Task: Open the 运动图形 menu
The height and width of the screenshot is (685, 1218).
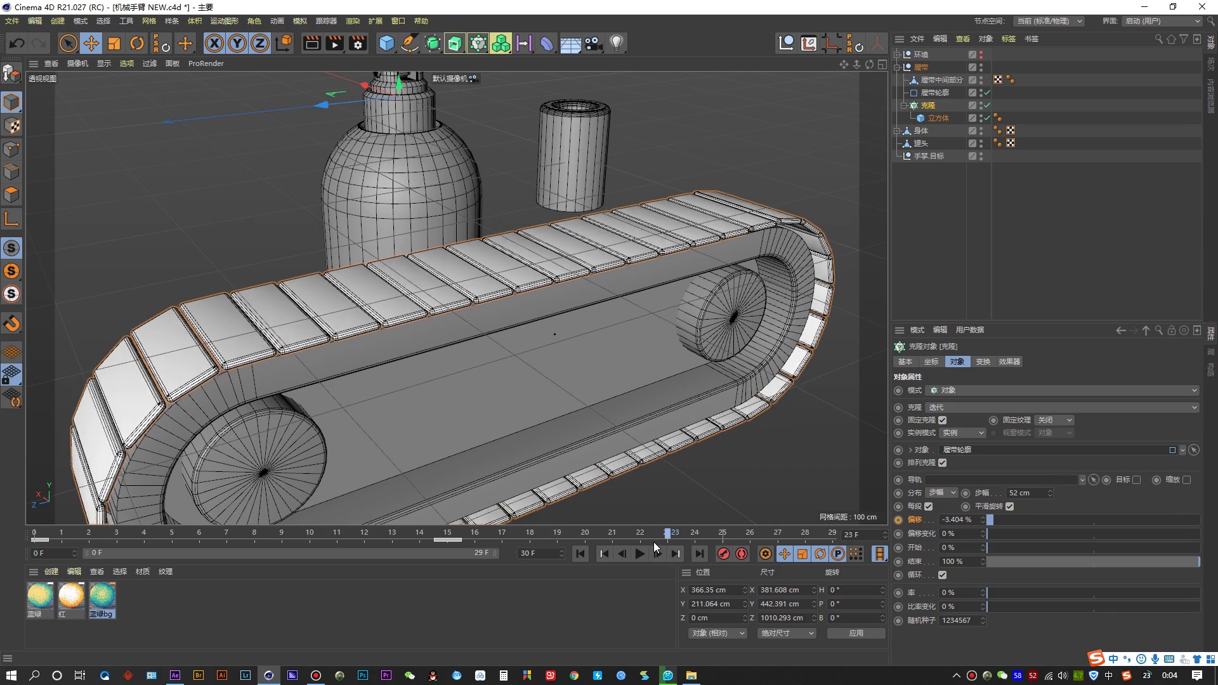Action: click(225, 21)
